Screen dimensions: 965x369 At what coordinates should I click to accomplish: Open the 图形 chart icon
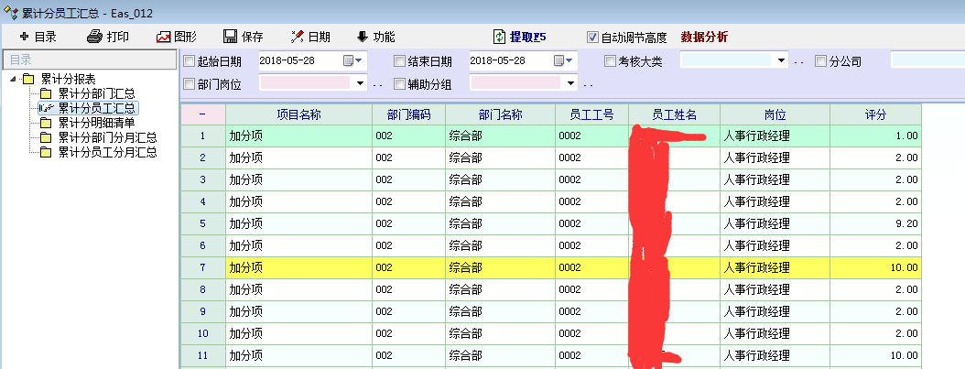[x=164, y=37]
